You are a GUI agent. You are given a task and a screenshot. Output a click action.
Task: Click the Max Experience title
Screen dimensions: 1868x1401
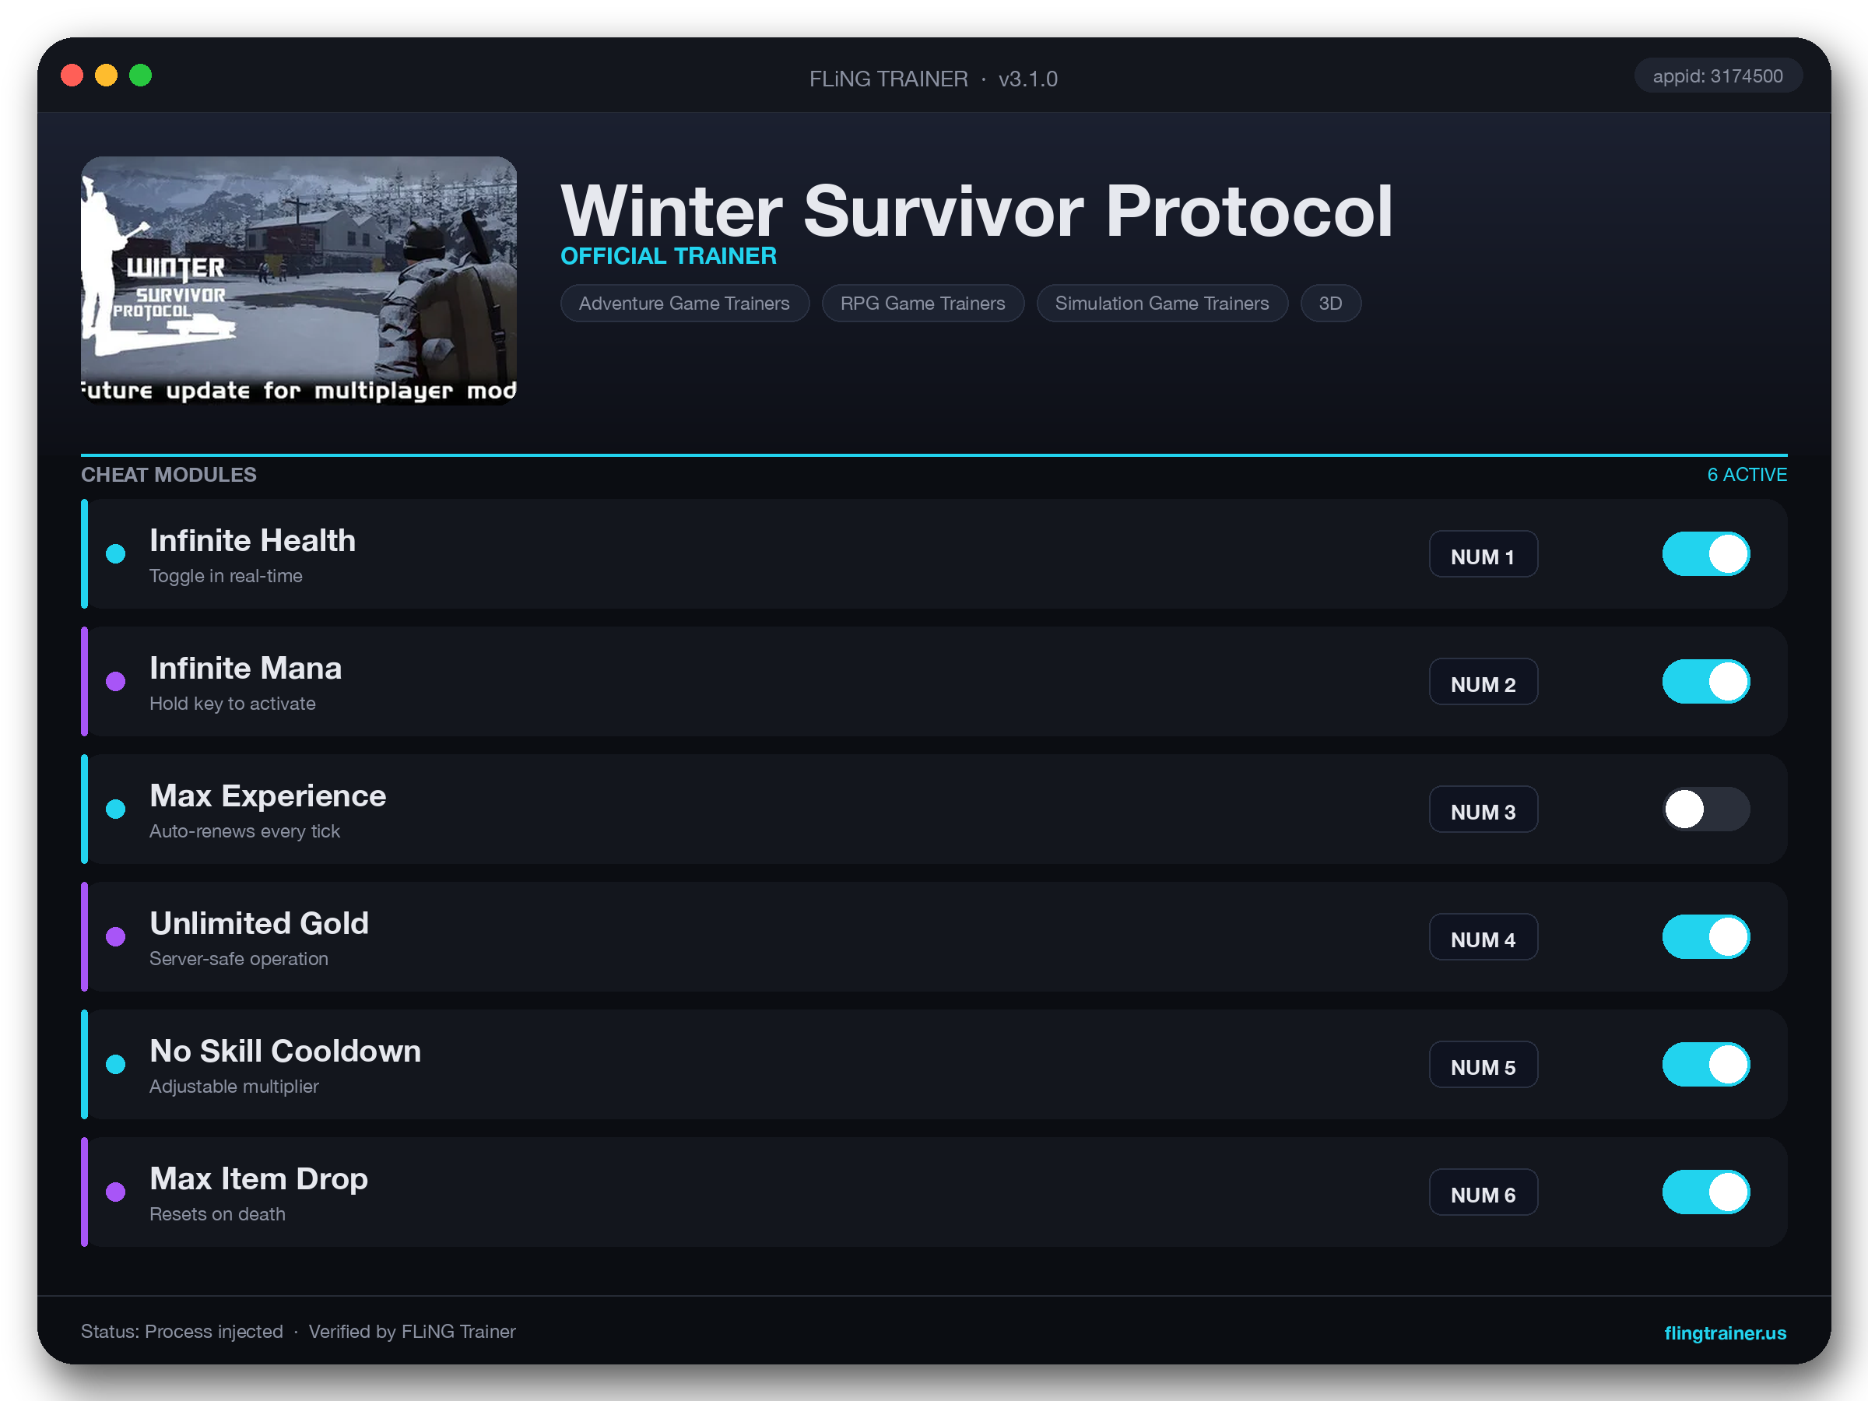268,795
